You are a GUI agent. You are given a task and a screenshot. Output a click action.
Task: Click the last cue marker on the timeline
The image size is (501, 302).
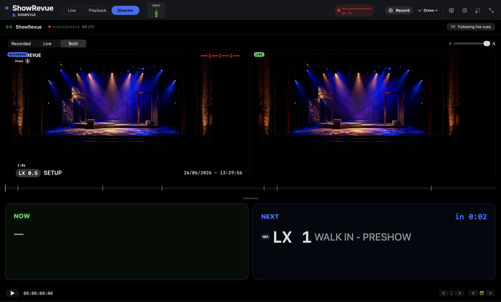pos(431,188)
